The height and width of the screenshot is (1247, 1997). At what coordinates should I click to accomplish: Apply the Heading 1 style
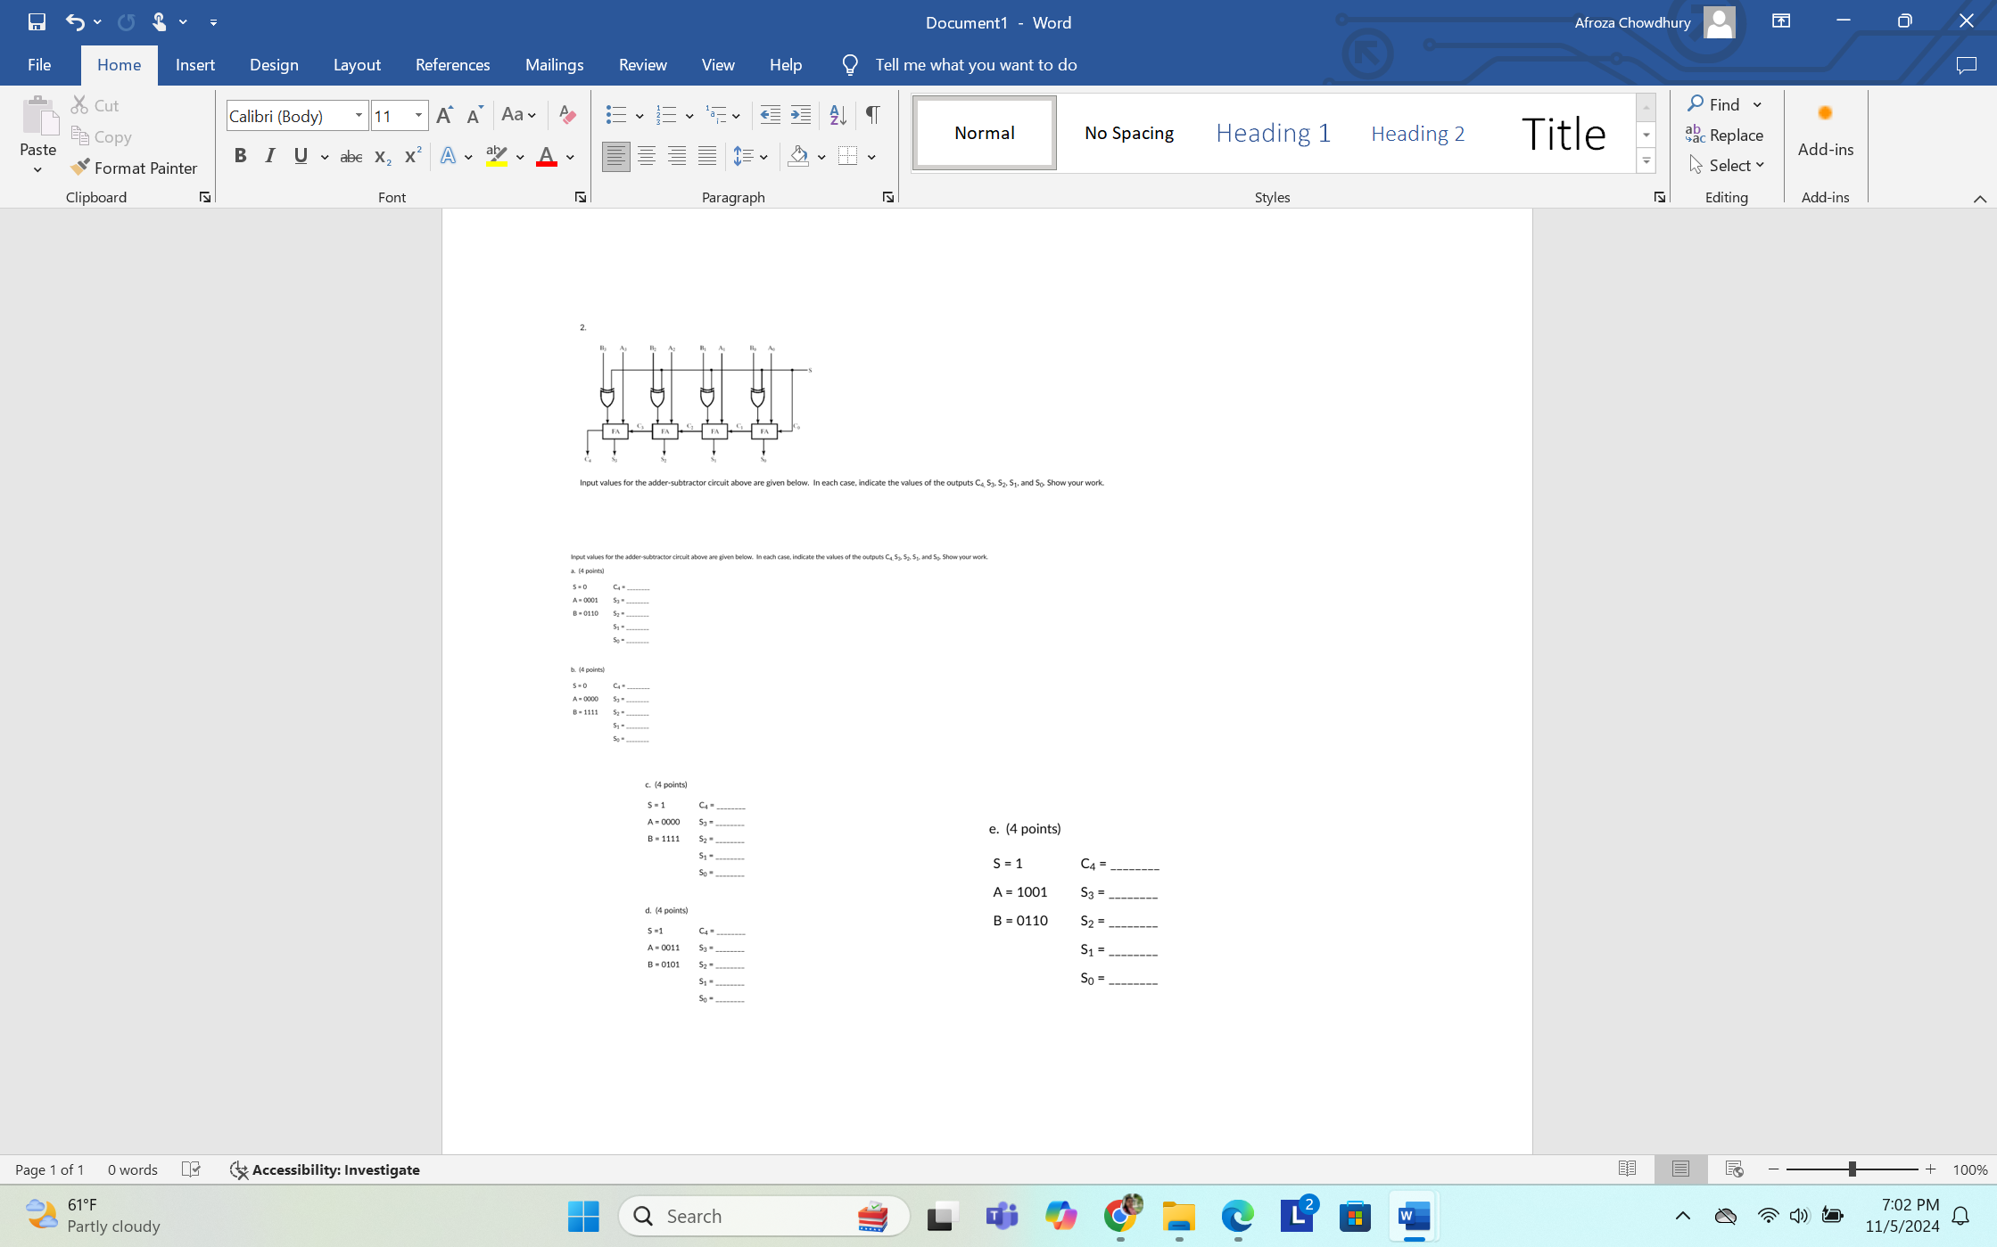[1273, 134]
